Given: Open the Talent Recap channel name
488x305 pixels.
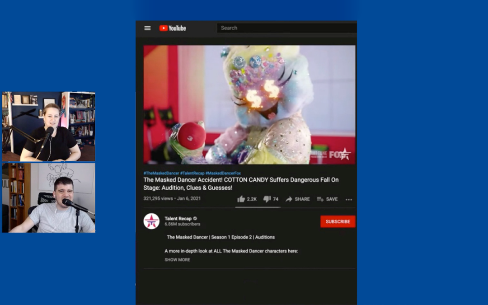Looking at the screenshot, I should pos(178,219).
